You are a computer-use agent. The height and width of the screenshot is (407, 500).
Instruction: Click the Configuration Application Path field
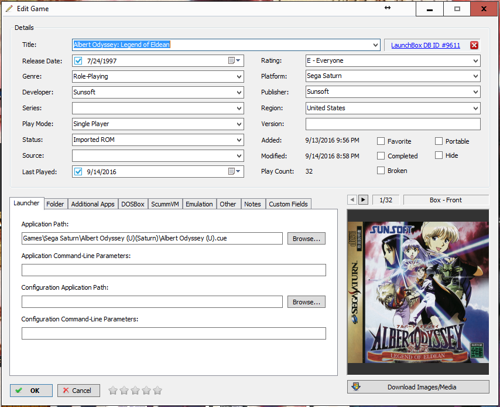[x=152, y=301]
